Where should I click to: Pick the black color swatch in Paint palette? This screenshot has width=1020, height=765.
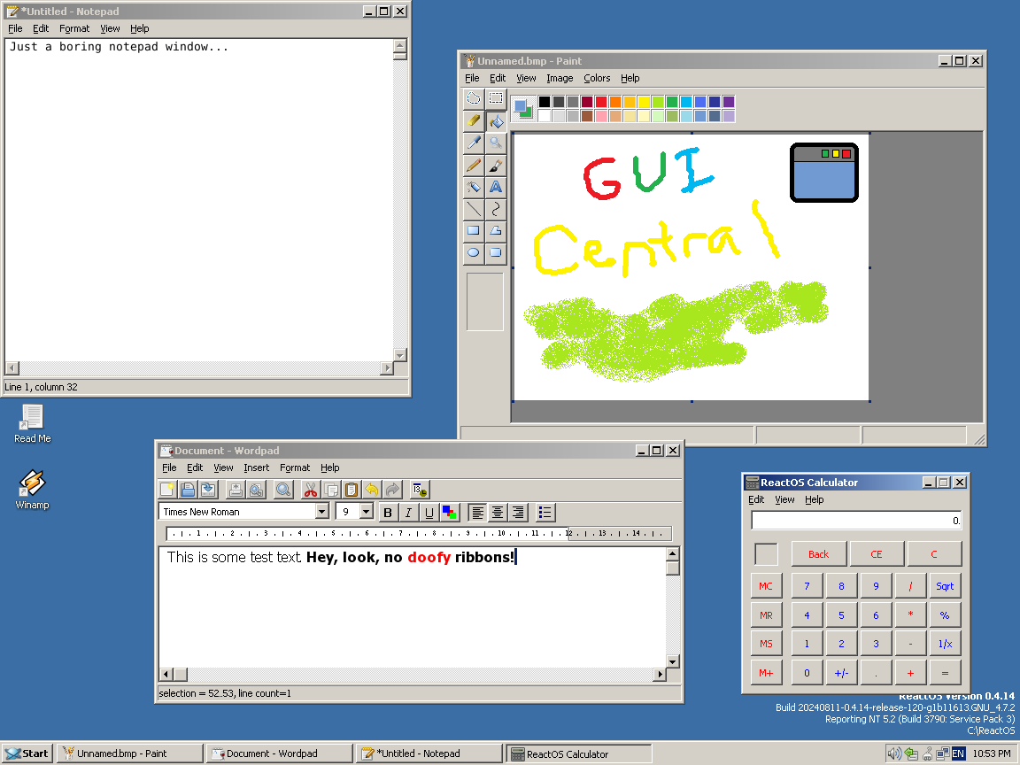tap(544, 102)
